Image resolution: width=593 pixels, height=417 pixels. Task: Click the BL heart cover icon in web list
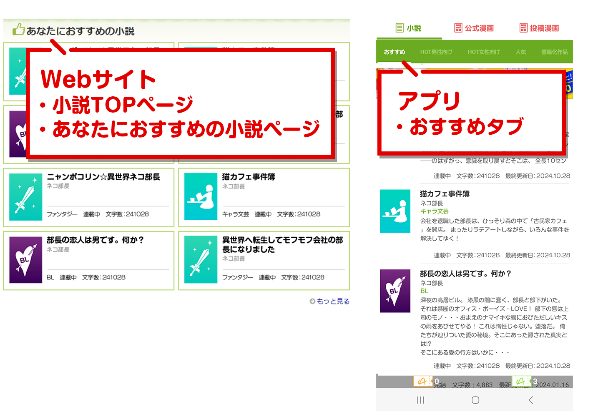pos(25,260)
